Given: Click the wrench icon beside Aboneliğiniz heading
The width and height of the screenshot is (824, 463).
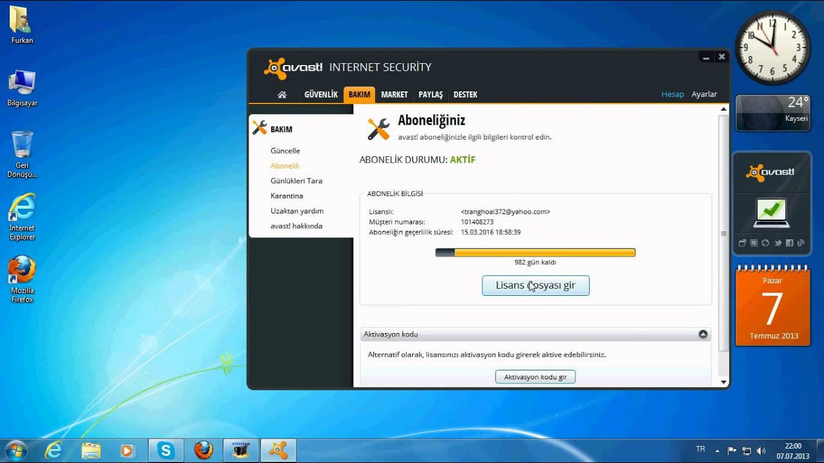Looking at the screenshot, I should click(x=379, y=129).
